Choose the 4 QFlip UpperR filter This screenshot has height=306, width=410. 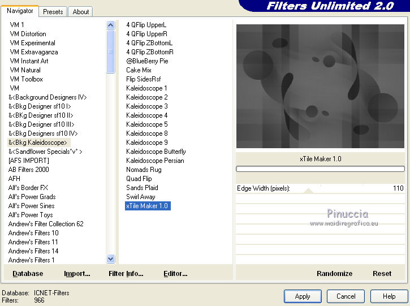point(146,34)
